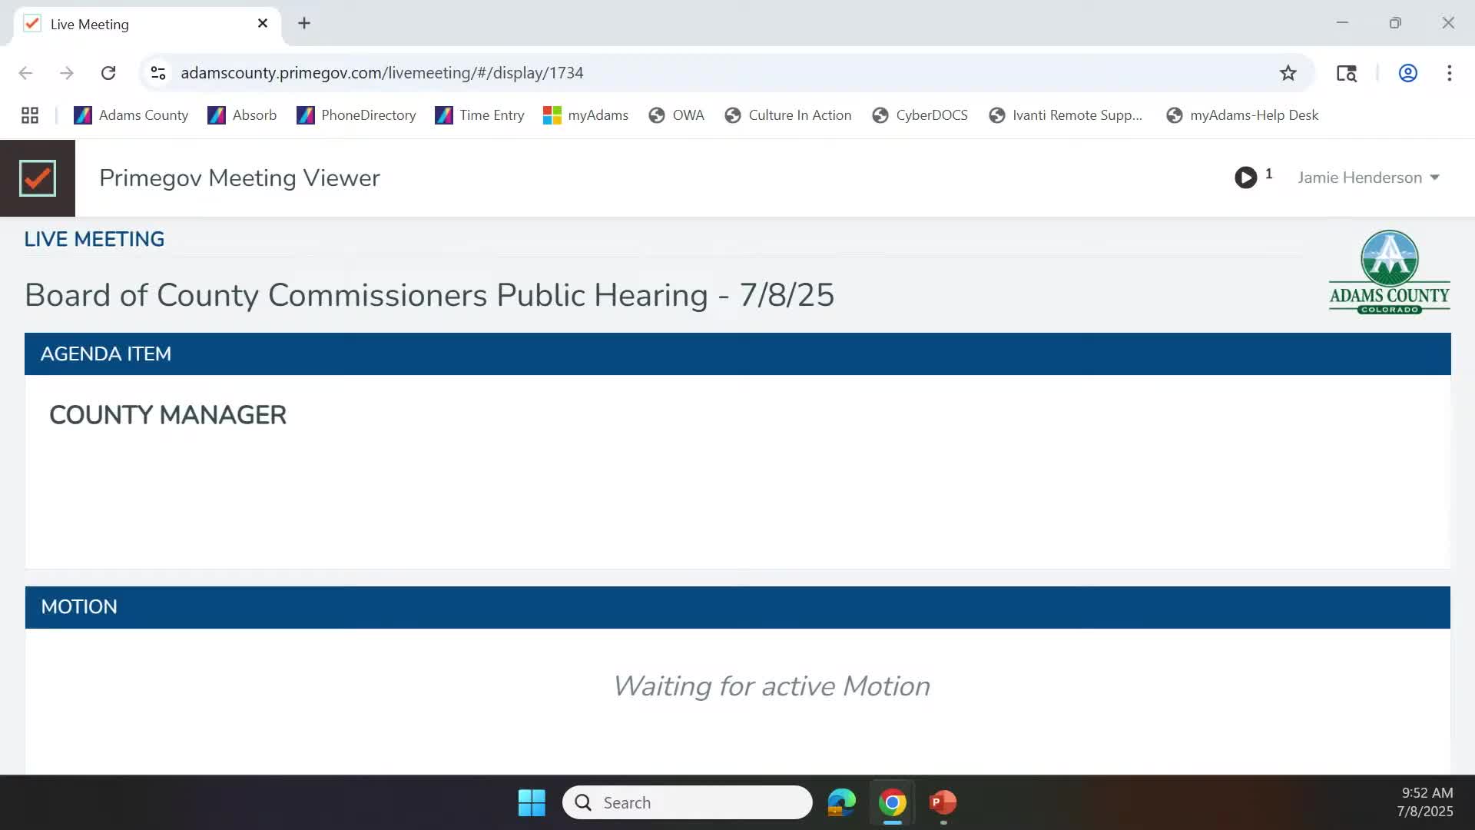This screenshot has width=1475, height=830.
Task: Click the Windows taskbar Search box
Action: click(688, 802)
